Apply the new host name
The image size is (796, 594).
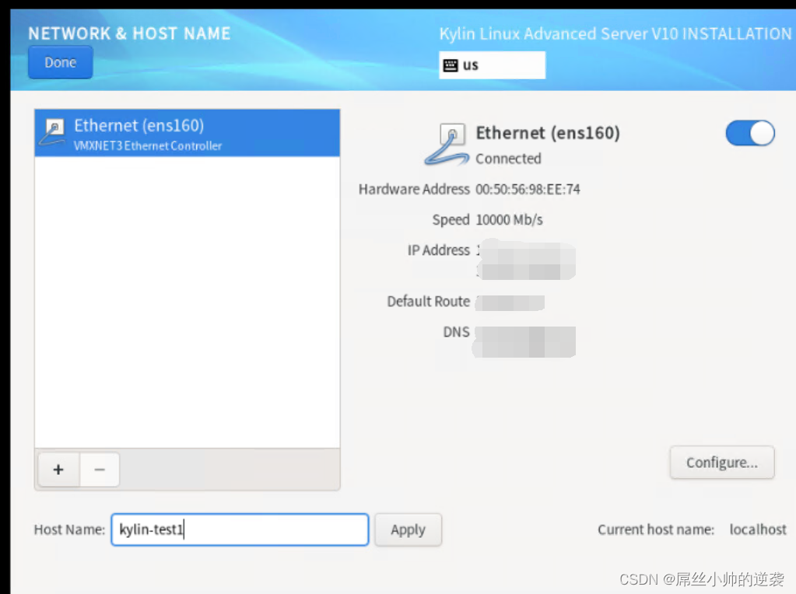point(409,529)
